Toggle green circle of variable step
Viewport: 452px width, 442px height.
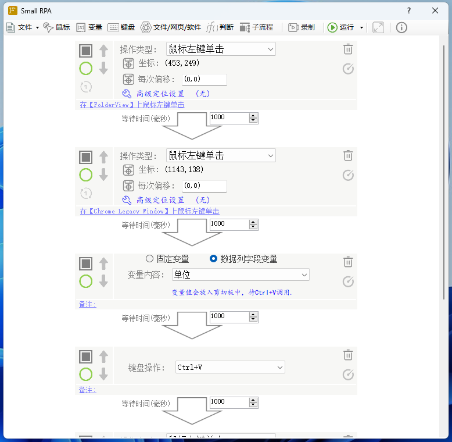[86, 281]
